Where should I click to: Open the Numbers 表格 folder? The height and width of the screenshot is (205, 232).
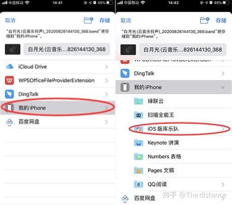[174, 157]
